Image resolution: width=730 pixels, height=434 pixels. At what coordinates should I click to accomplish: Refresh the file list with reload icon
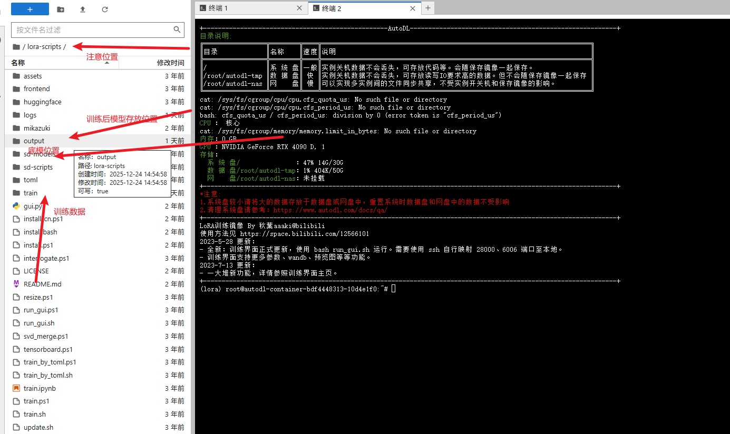pos(105,9)
